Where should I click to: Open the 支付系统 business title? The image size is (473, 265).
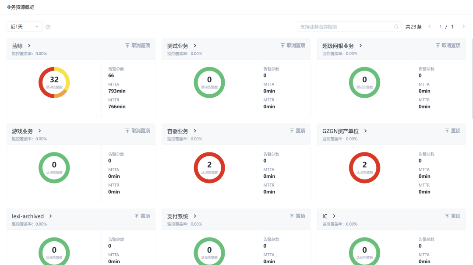178,216
